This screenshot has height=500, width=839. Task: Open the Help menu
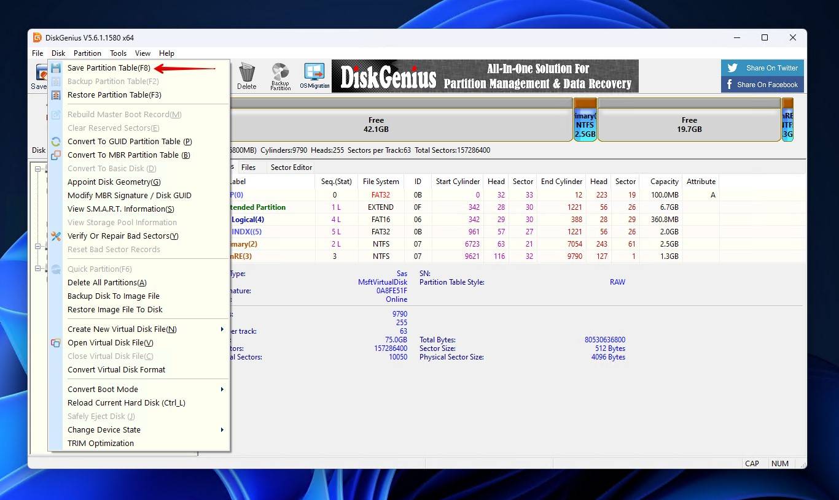166,53
